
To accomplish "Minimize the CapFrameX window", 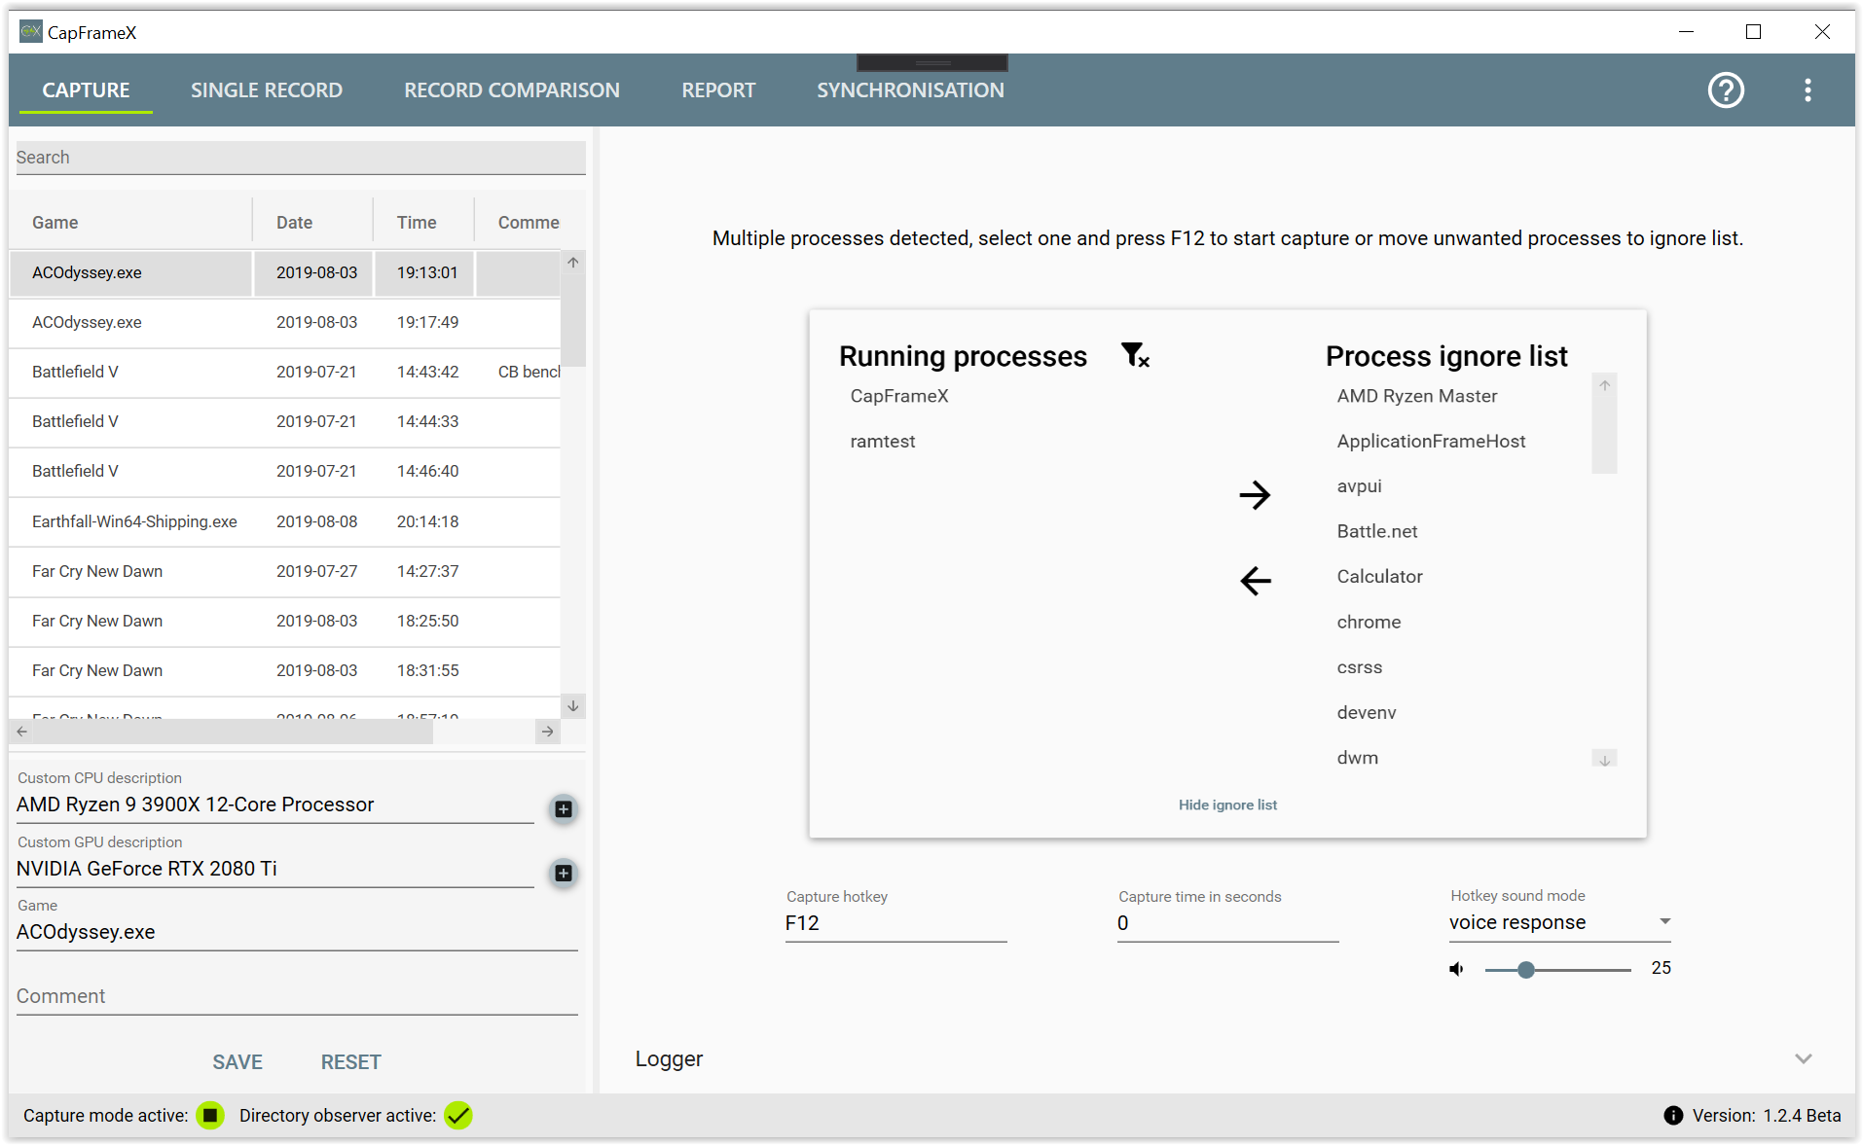I will coord(1687,32).
